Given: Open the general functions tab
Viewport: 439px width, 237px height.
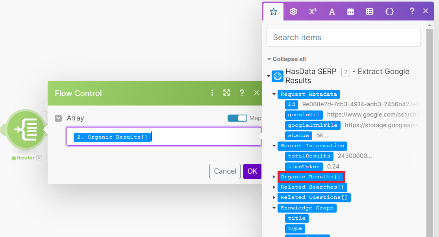Looking at the screenshot, I should 293,11.
